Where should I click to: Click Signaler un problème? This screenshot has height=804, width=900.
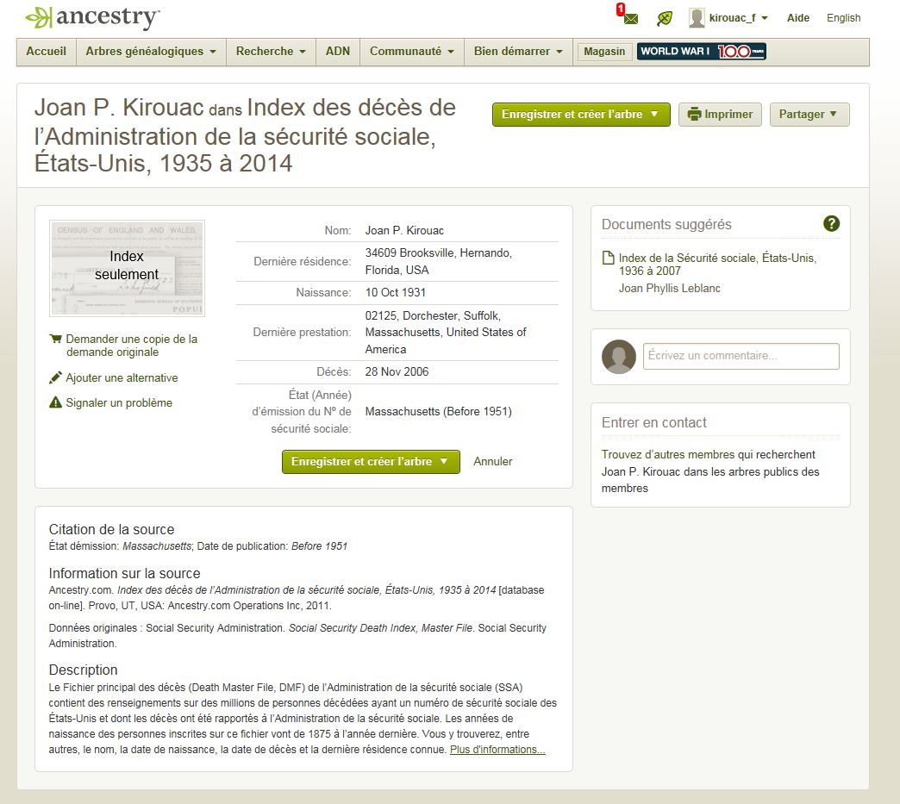point(119,402)
